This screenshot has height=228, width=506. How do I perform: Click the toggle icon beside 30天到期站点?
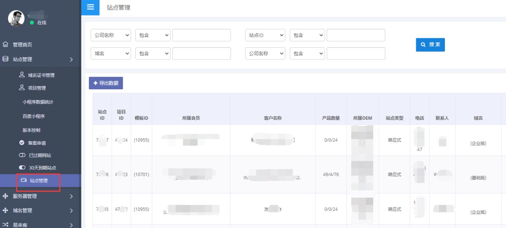pyautogui.click(x=22, y=168)
